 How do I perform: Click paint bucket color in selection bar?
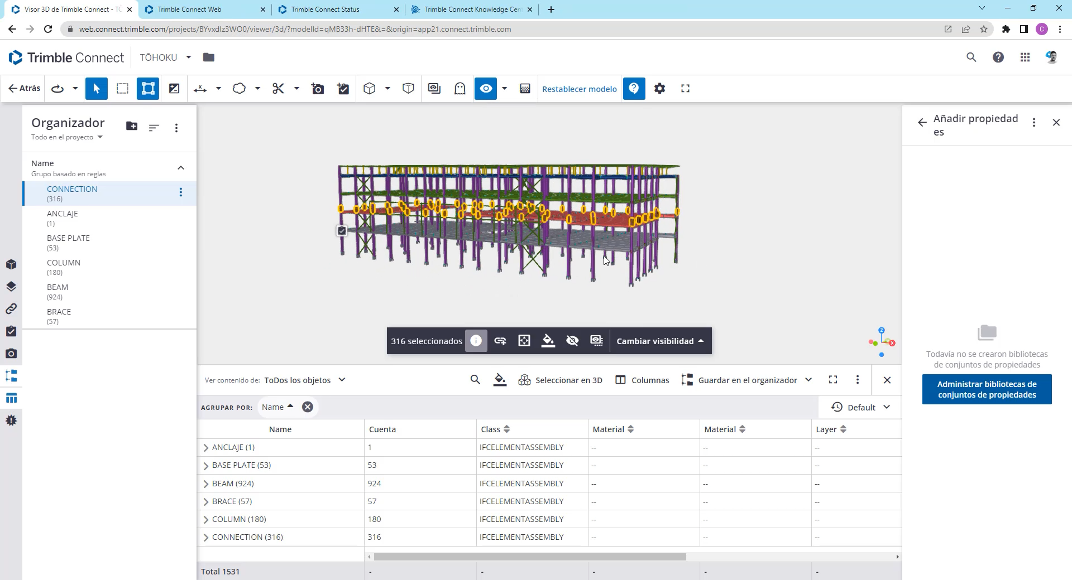548,341
